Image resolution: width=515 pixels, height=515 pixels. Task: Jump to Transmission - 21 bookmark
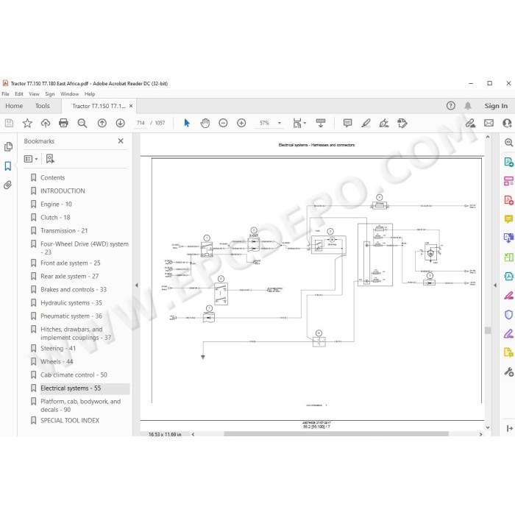[64, 230]
